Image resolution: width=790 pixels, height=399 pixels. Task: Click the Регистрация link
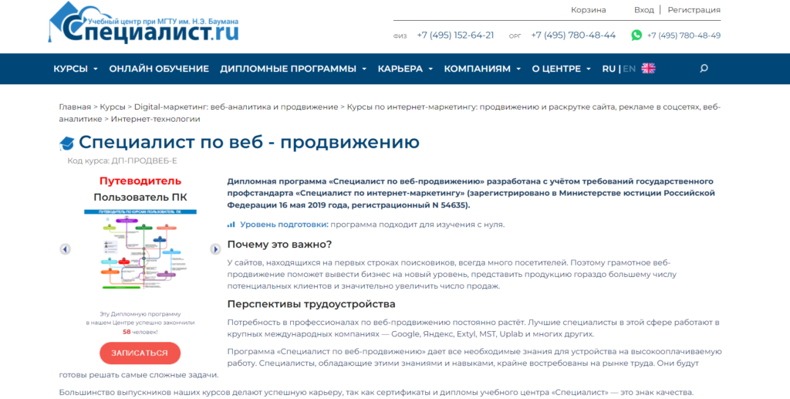[x=694, y=10]
